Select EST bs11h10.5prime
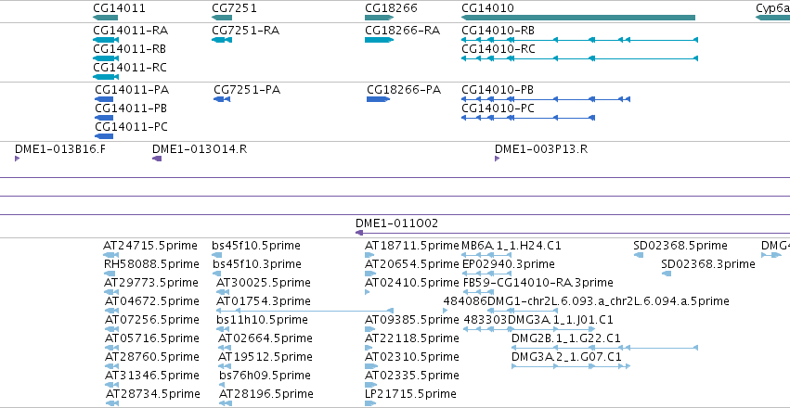 coord(262,320)
